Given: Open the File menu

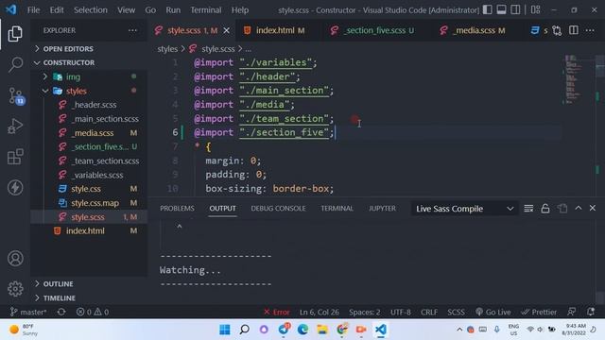Looking at the screenshot, I should point(33,10).
